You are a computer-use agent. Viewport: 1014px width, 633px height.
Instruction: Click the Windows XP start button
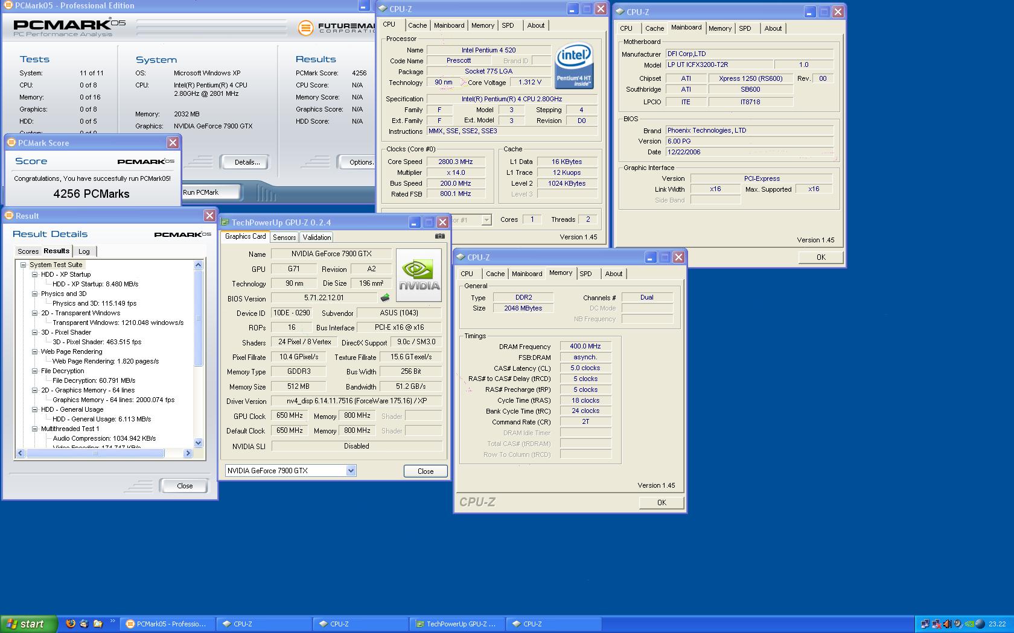[x=29, y=624]
